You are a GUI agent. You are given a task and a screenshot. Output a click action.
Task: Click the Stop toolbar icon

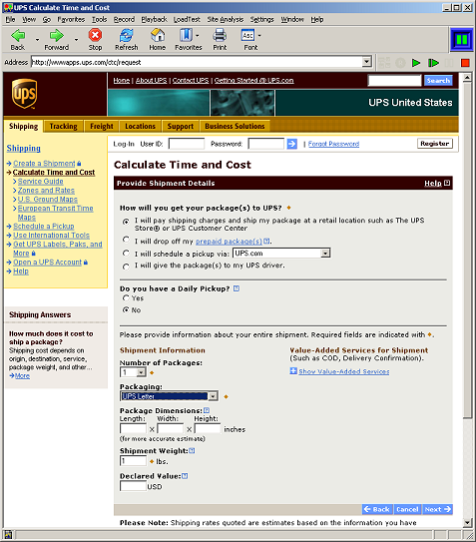(95, 35)
